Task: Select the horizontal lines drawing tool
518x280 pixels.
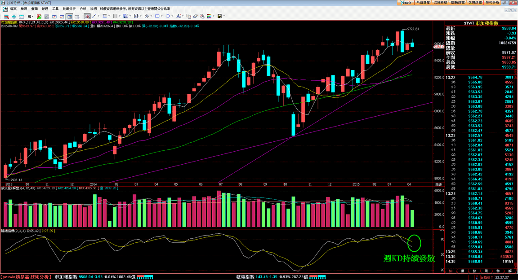Action: coord(105,16)
